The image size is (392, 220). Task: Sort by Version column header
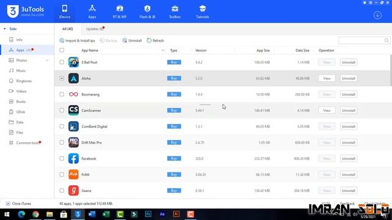(x=201, y=50)
